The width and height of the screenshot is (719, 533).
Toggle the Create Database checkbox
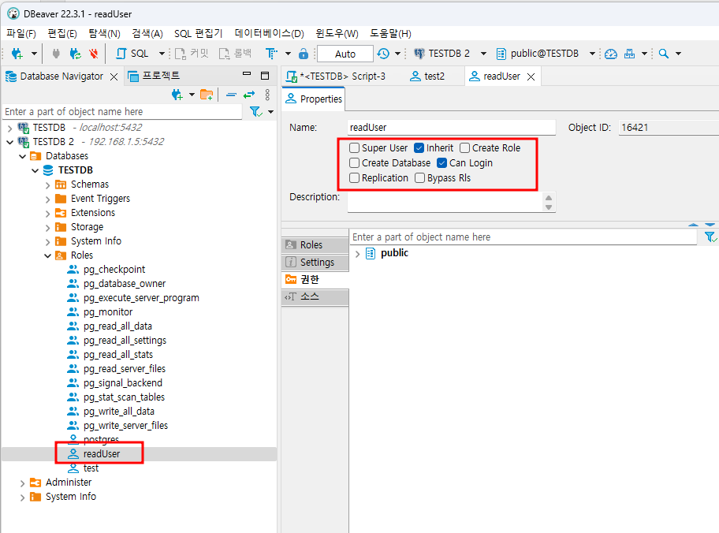point(354,163)
